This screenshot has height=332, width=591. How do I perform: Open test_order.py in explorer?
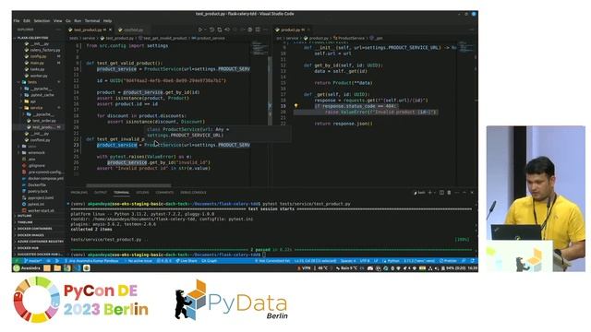44,121
